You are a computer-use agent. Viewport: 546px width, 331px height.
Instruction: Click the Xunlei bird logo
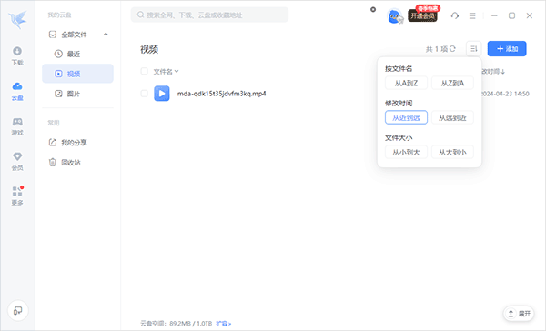18,19
